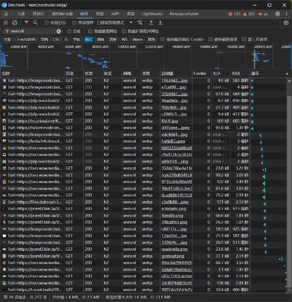Click the import HAR upload icon
The height and width of the screenshot is (302, 292).
[151, 23]
